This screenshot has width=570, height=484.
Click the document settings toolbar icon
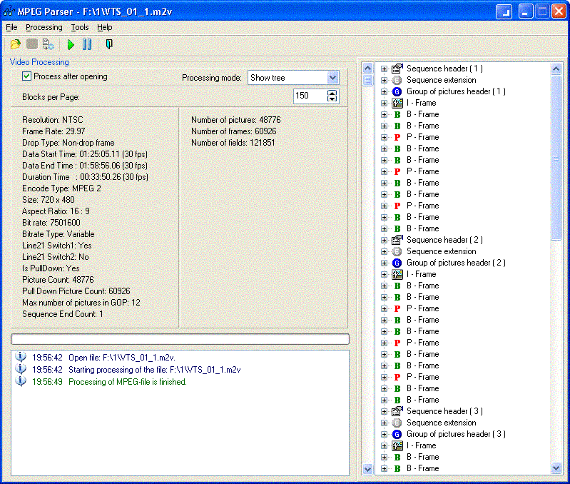tap(49, 44)
